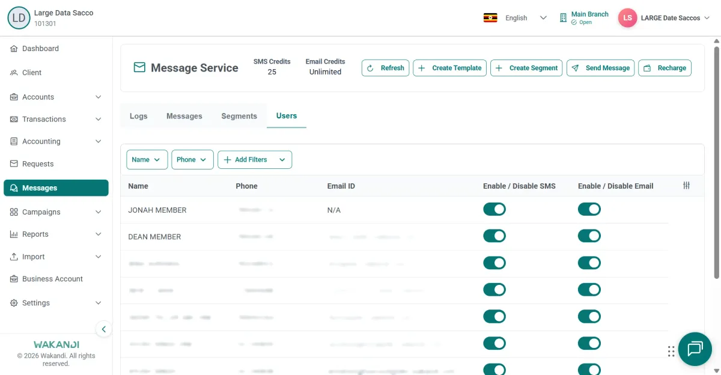Click the N/A email cell for JONAH MEMBER
721x375 pixels.
tap(334, 210)
